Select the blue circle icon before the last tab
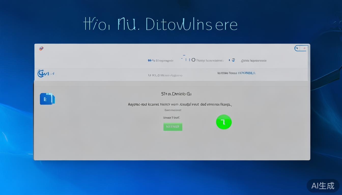This screenshot has width=342, height=195. (x=233, y=60)
